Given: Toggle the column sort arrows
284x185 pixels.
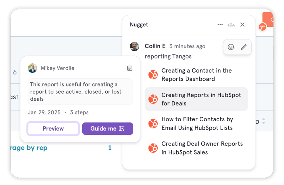Looking at the screenshot, I should click(264, 121).
